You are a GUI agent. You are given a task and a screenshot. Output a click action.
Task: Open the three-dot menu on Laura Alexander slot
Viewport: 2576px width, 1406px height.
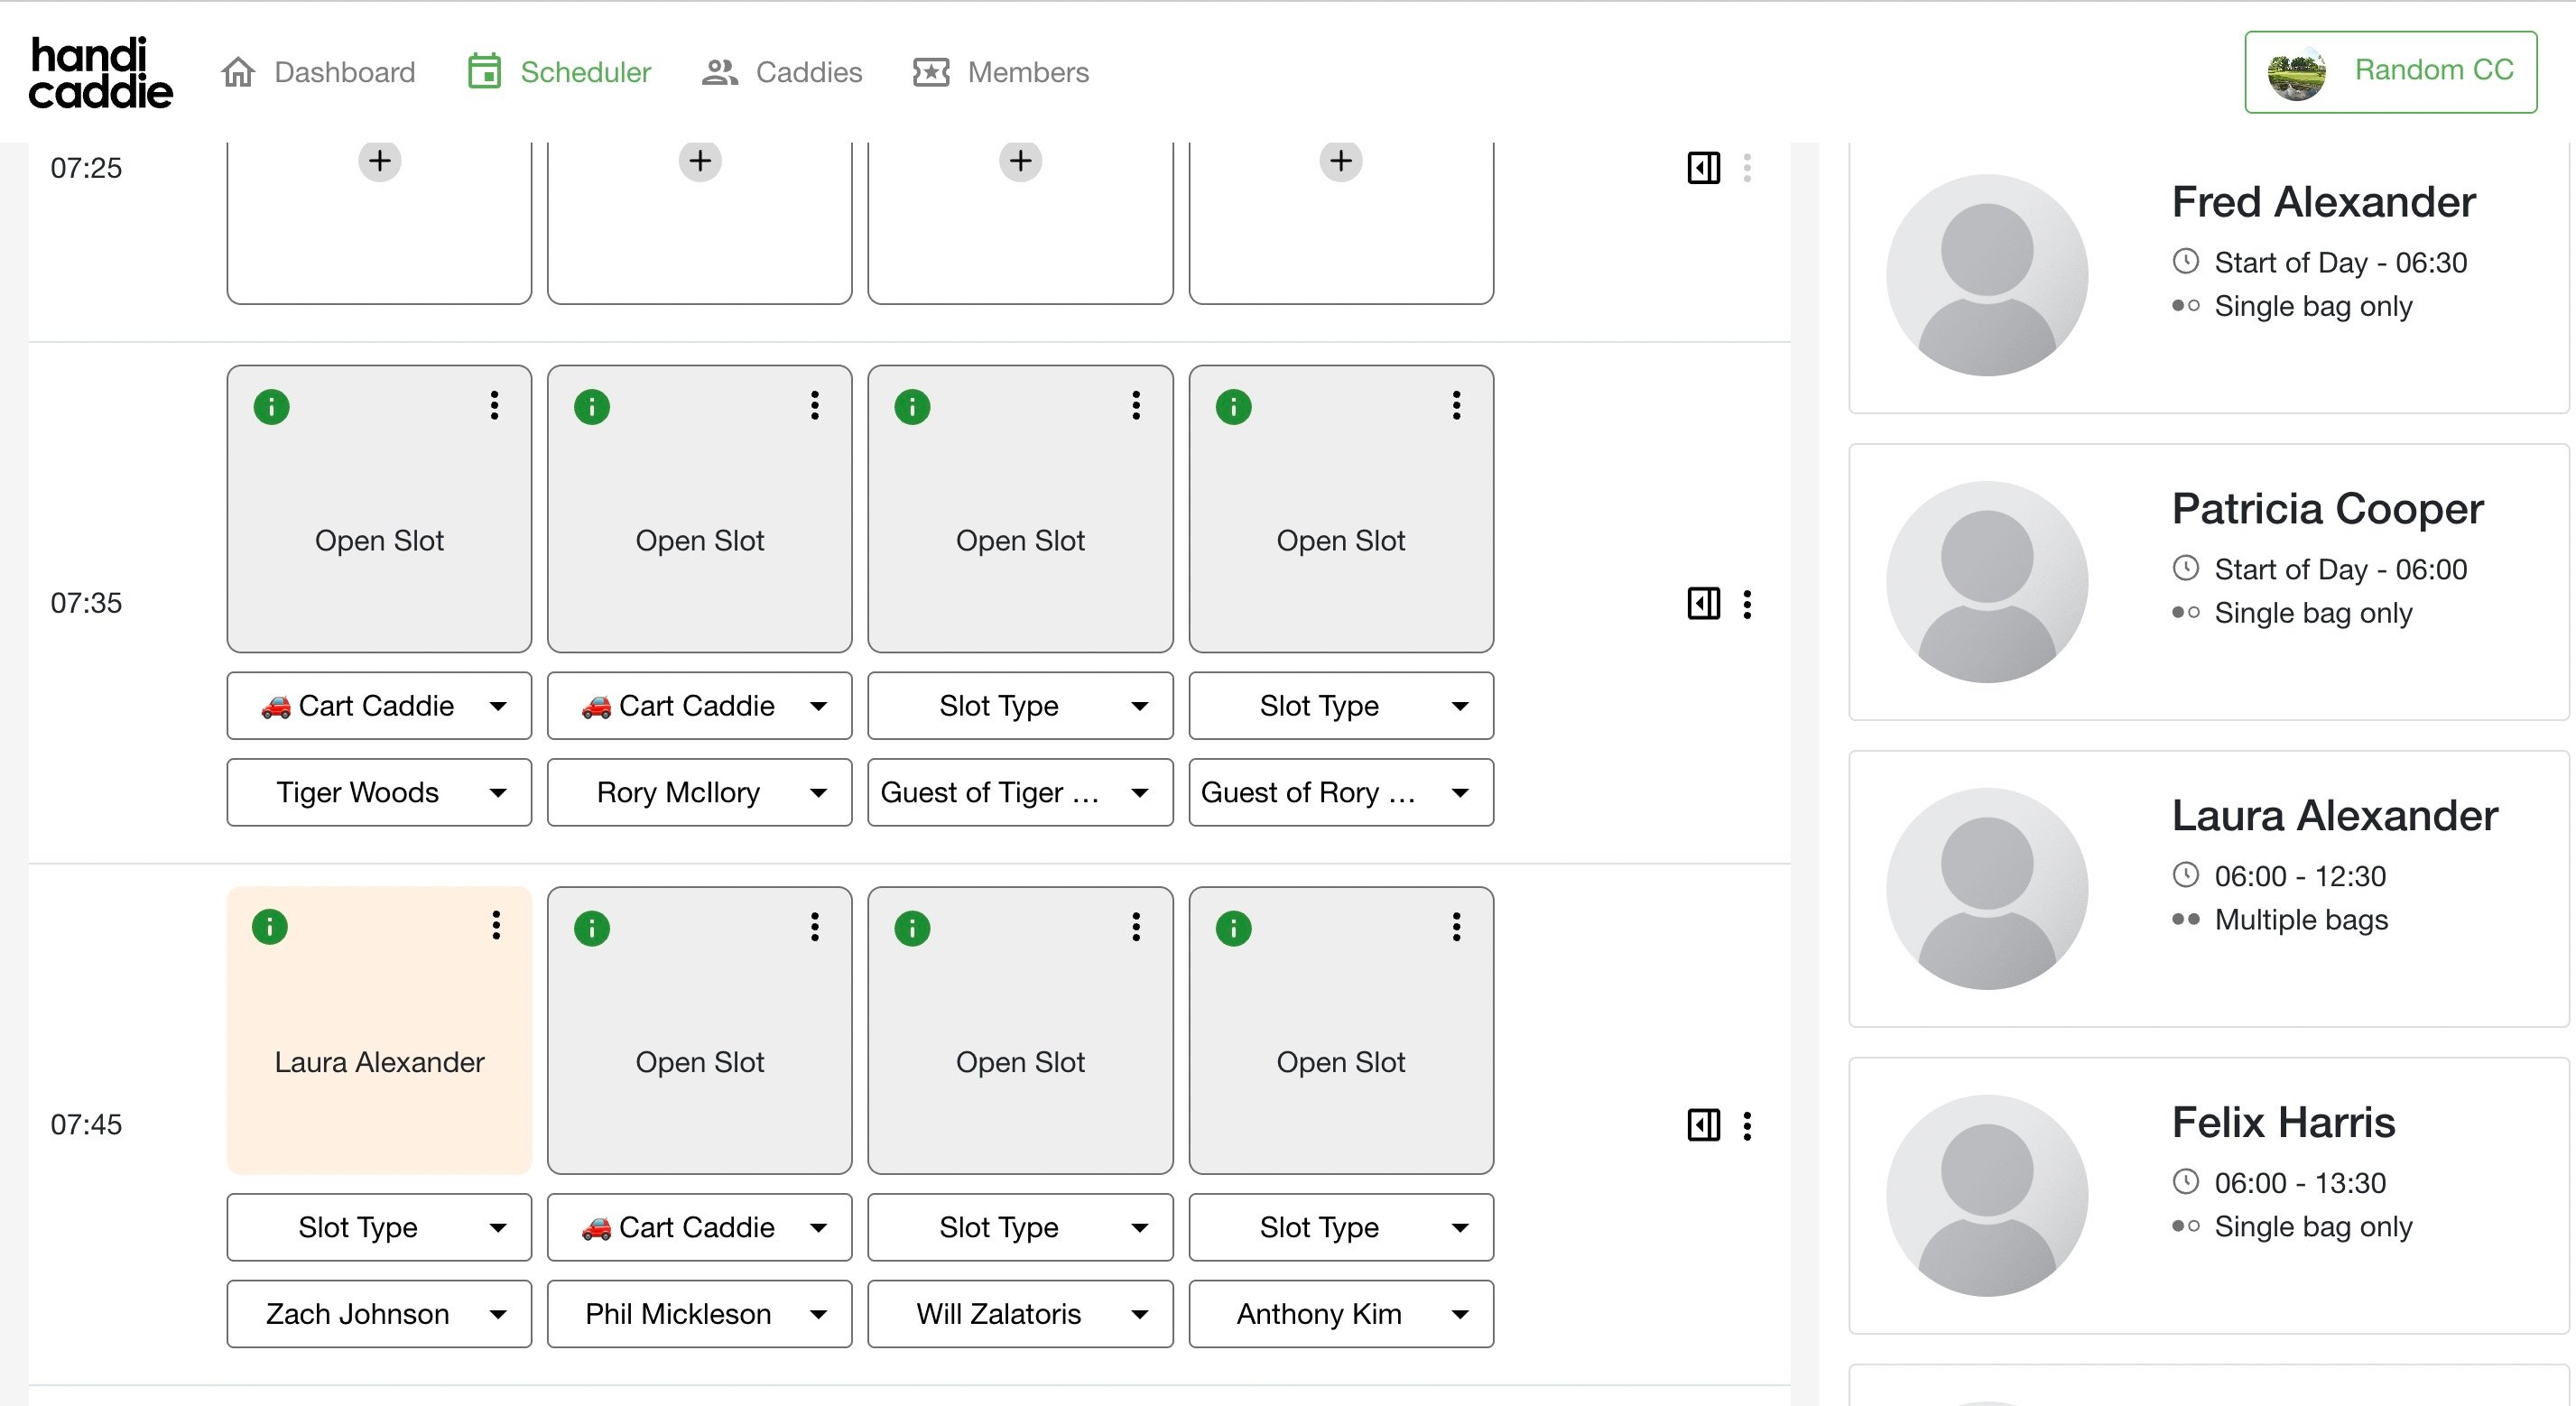coord(495,926)
